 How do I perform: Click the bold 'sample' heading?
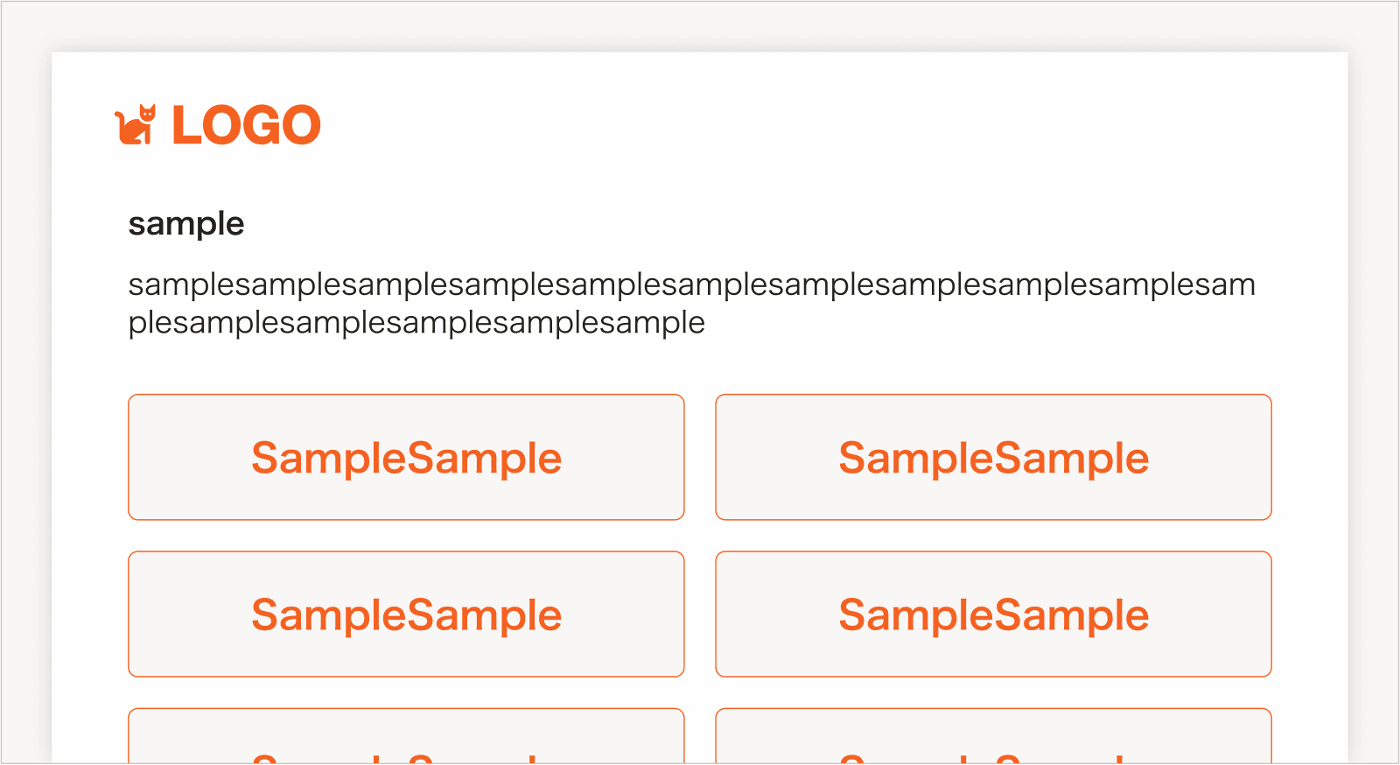point(186,223)
